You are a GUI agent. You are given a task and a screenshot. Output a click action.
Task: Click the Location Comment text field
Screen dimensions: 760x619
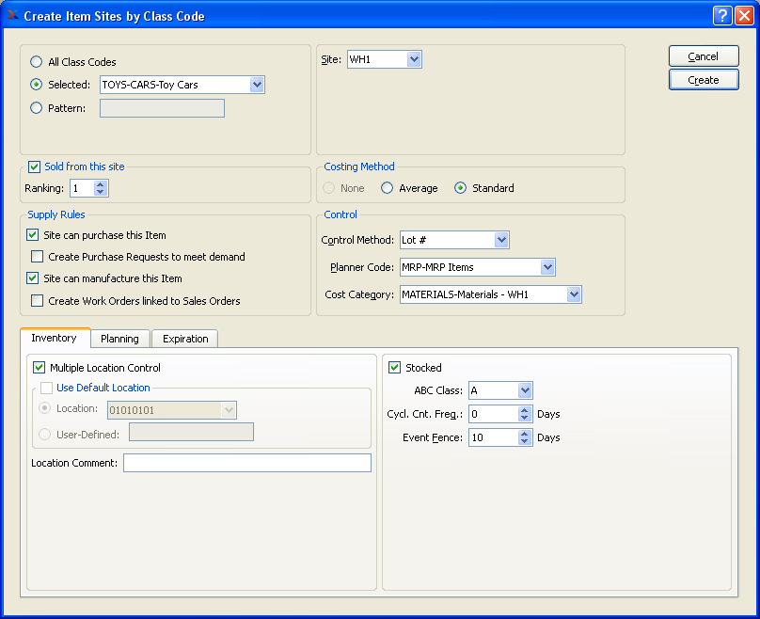click(246, 463)
